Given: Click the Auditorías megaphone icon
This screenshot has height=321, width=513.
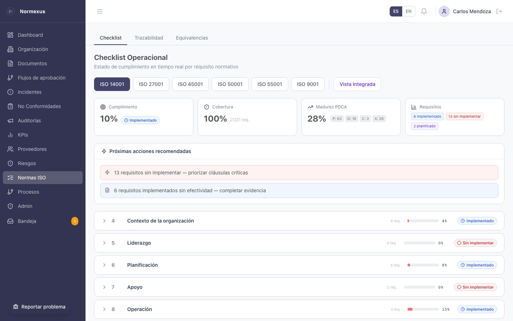Looking at the screenshot, I should click(x=10, y=121).
